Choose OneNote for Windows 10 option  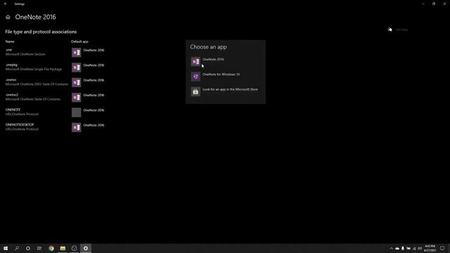pos(226,77)
